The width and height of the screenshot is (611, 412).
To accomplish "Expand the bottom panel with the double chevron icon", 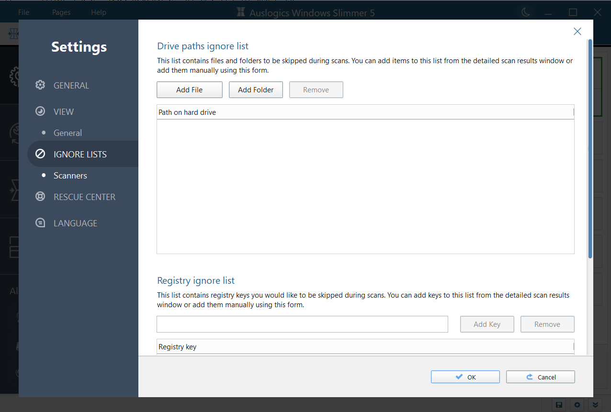I will click(595, 404).
